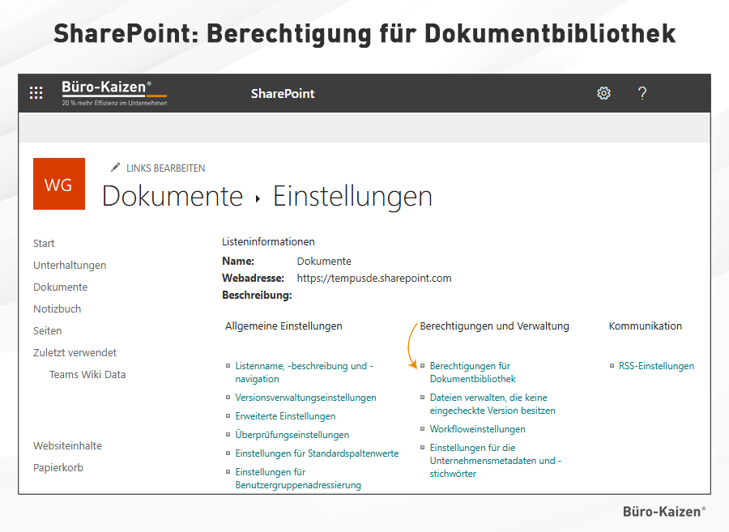Click Dokumente in the page title breadcrumb
Viewport: 729px width, 532px height.
(x=173, y=196)
